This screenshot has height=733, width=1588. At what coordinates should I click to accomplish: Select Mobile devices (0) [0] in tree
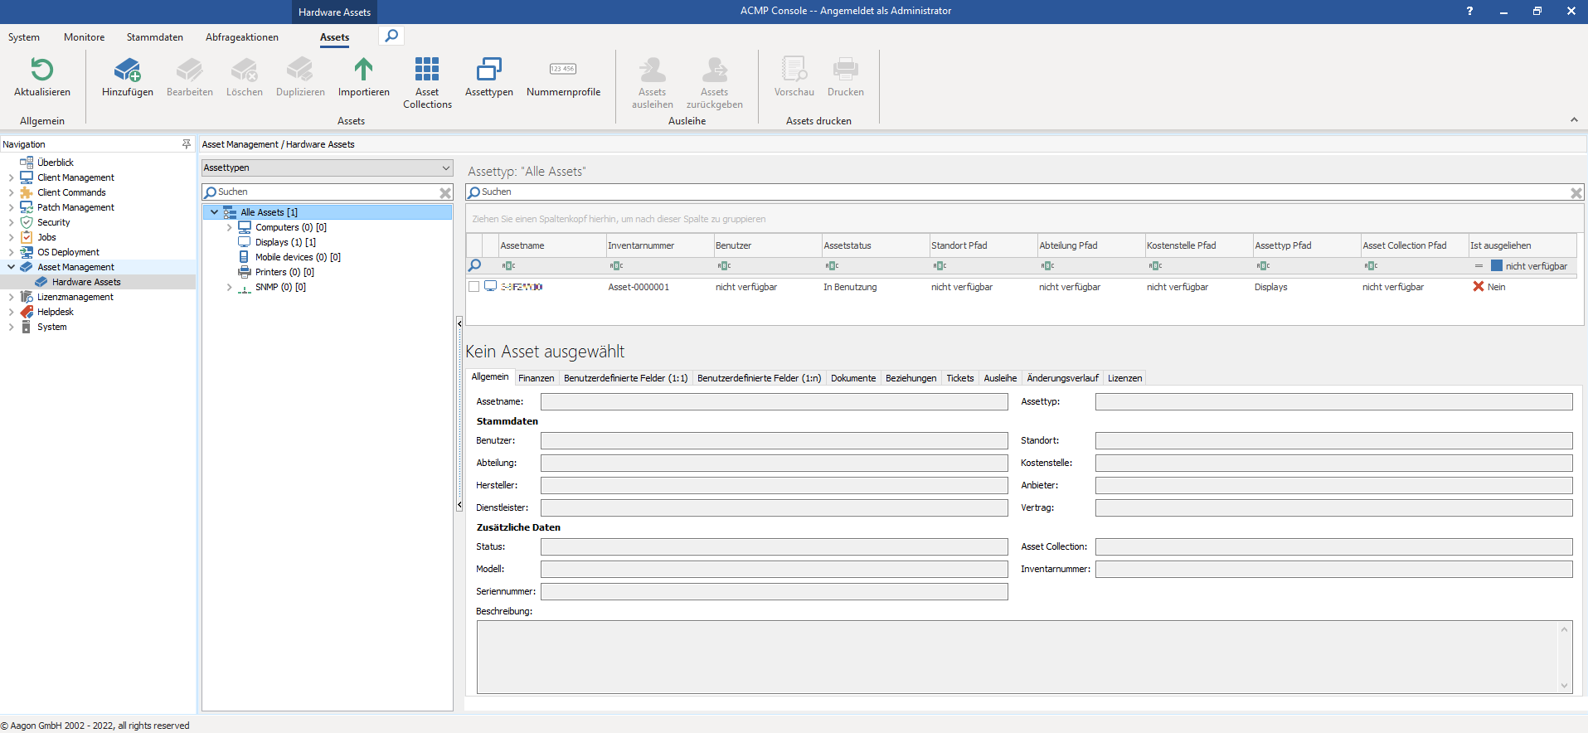[298, 257]
